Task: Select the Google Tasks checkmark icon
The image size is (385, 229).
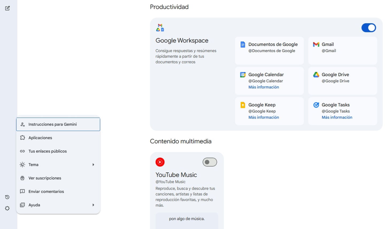Action: [316, 105]
